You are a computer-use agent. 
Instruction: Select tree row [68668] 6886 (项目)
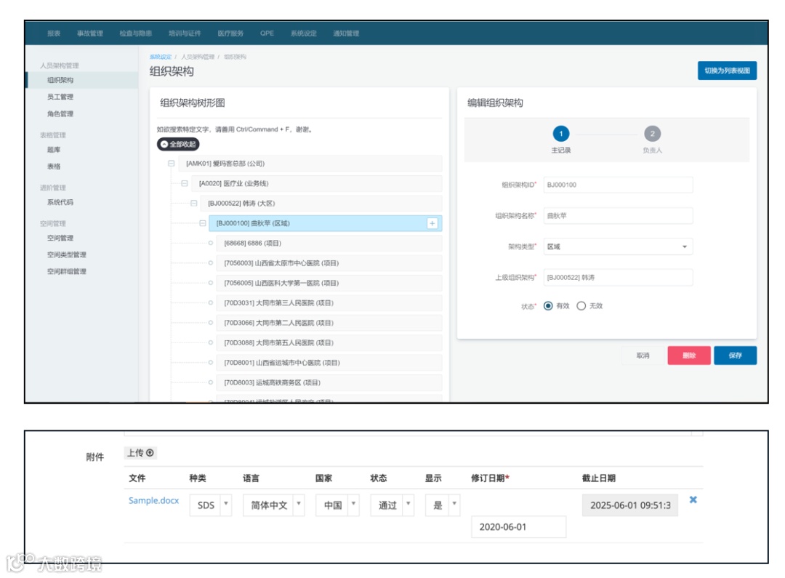coord(329,244)
